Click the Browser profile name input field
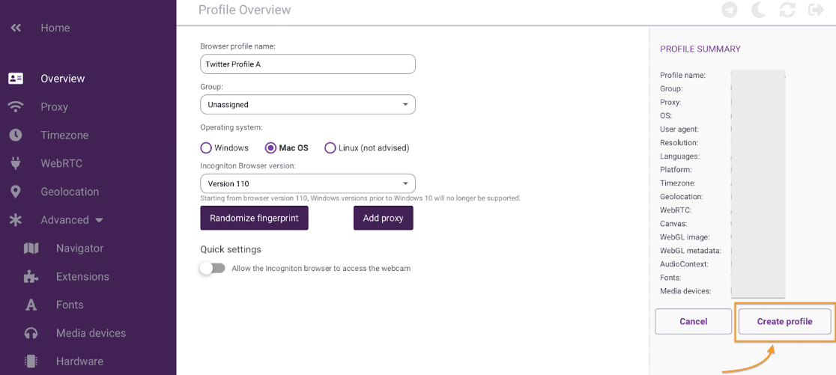Screen dimensions: 836x375 point(308,64)
